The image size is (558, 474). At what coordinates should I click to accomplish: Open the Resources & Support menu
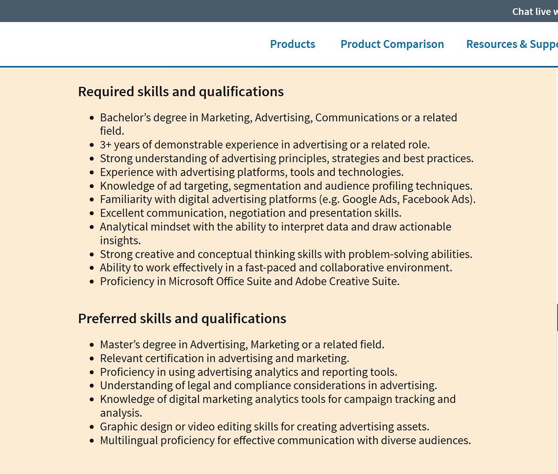[511, 44]
